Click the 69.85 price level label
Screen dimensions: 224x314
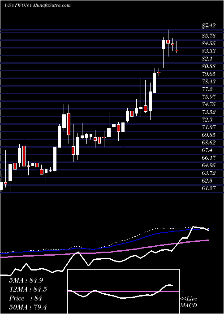pos(209,135)
